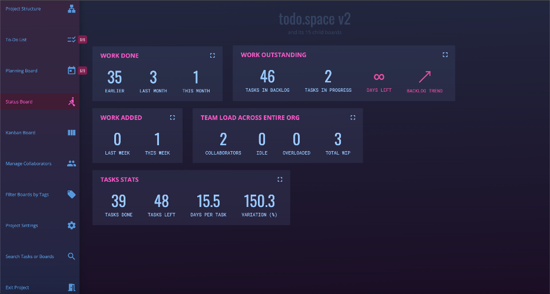Click the Kanban Board columns icon
This screenshot has height=294, width=550.
coord(72,132)
